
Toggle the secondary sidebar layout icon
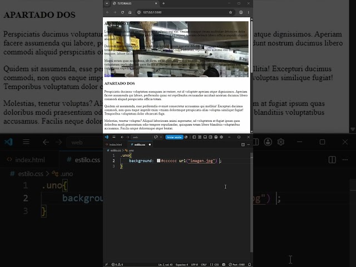[x=210, y=137]
